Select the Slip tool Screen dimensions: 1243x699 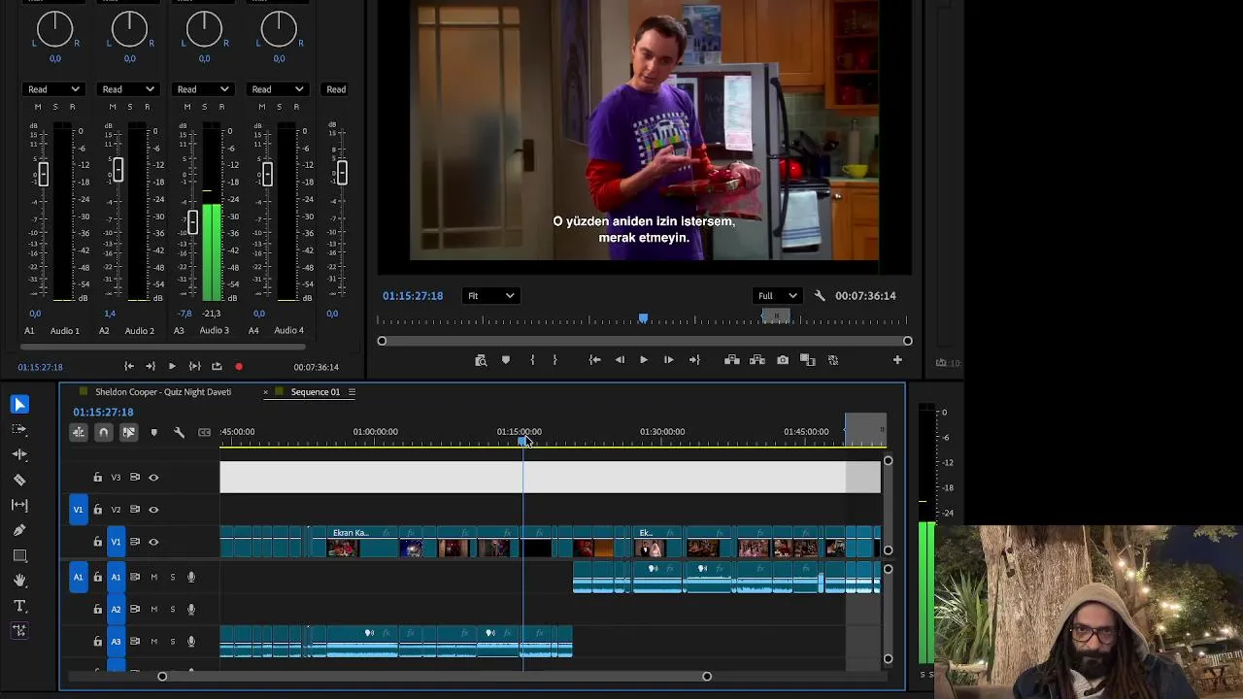19,505
